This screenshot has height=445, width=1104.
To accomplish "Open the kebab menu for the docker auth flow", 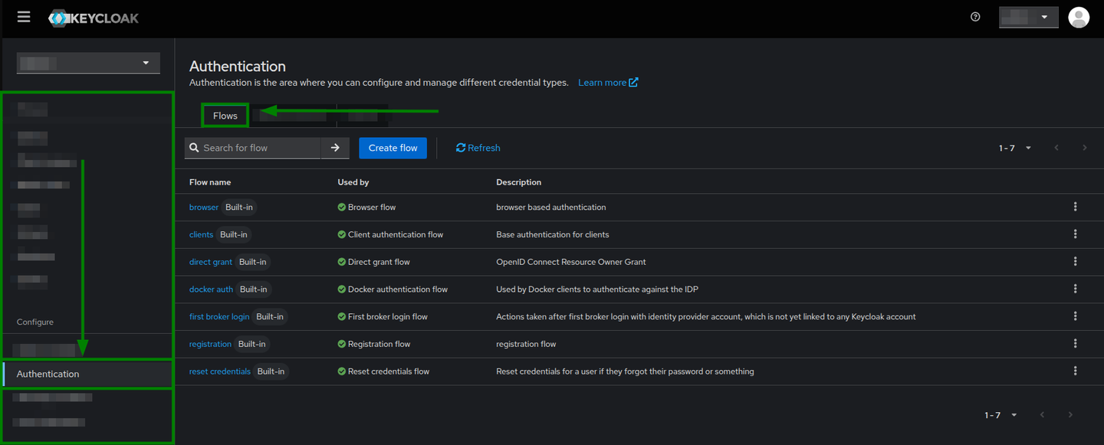I will coord(1075,289).
